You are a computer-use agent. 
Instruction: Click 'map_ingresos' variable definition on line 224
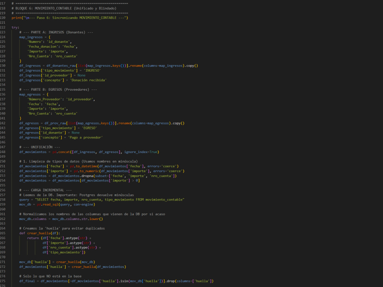point(31,37)
